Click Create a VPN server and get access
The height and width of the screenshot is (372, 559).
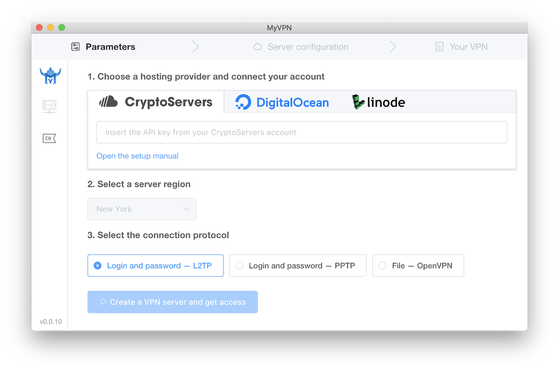tap(172, 302)
